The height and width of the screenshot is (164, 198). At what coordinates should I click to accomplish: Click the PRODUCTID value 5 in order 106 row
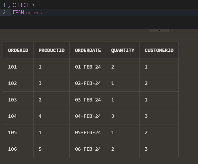(40, 149)
